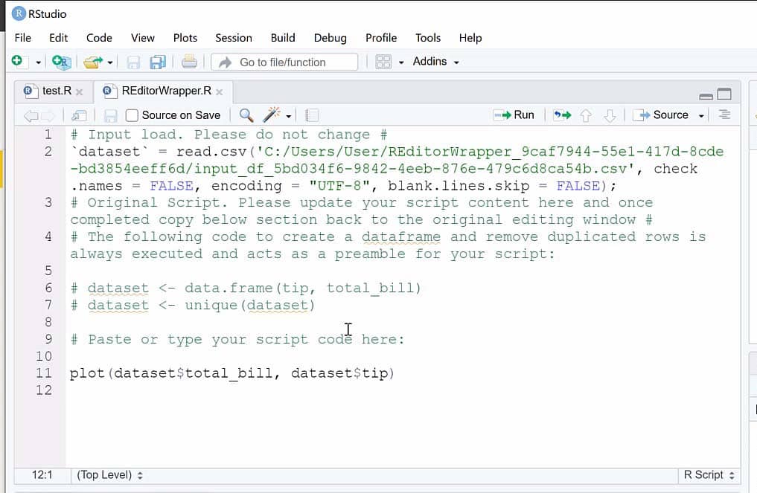
Task: Click Show in new window icon
Action: 79,115
